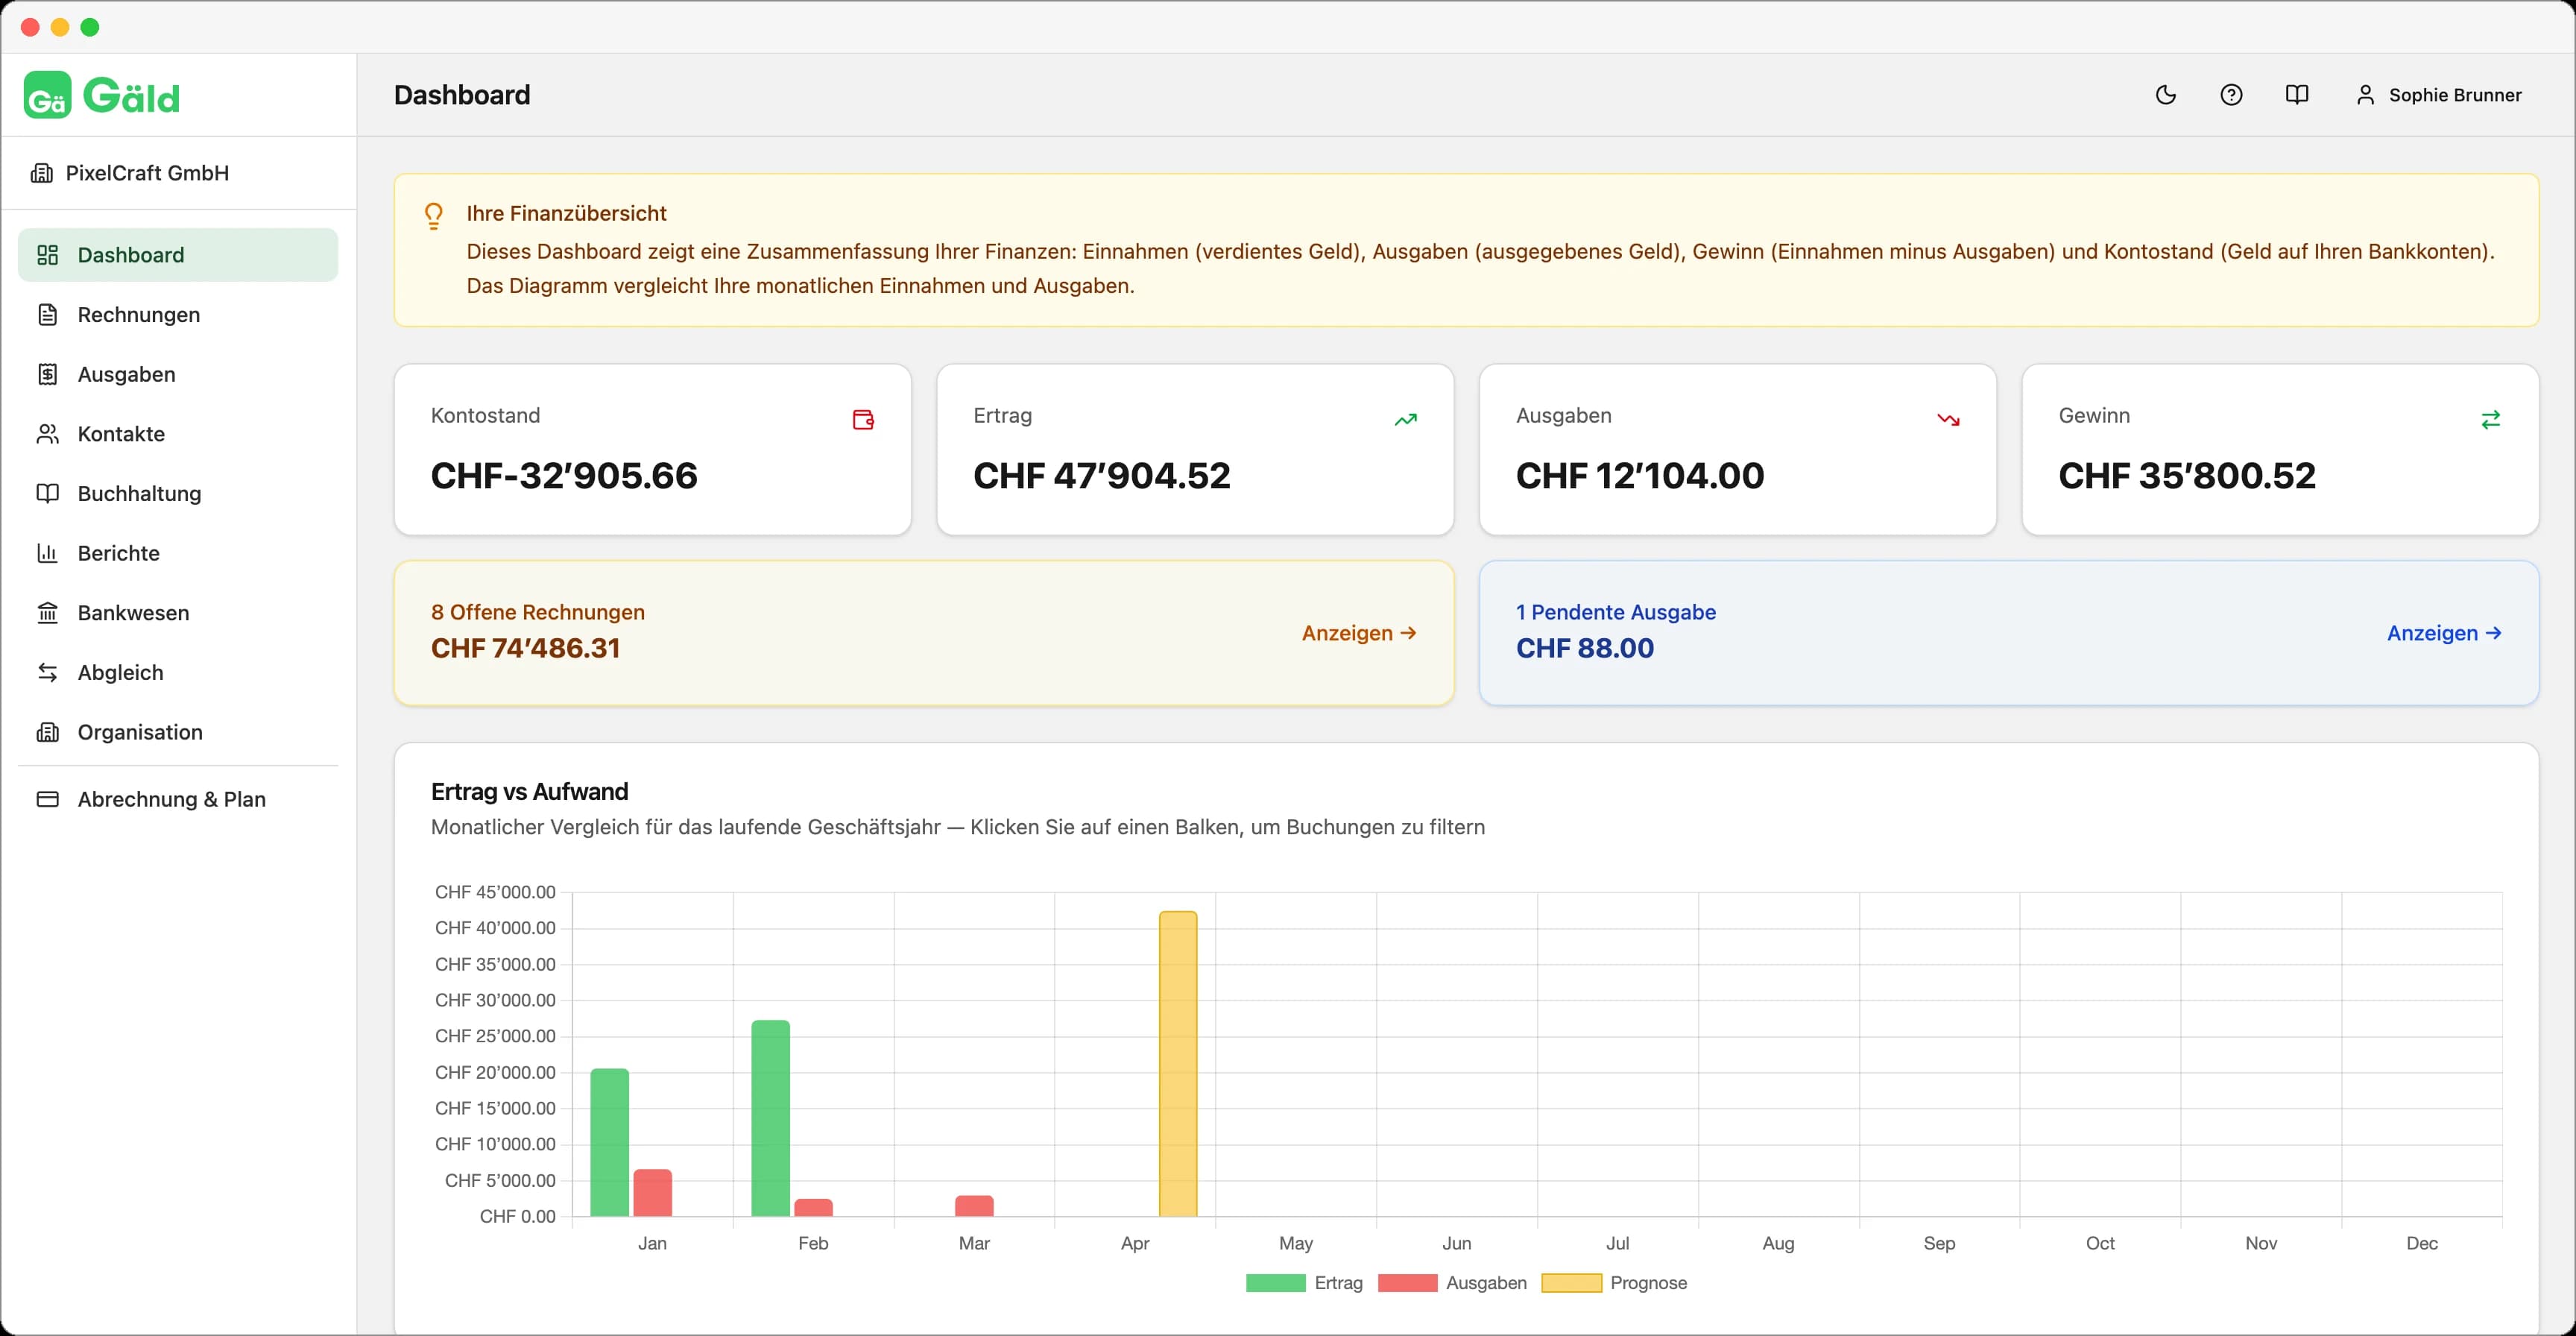
Task: Click the February Ertrag green bar
Action: pos(771,1119)
